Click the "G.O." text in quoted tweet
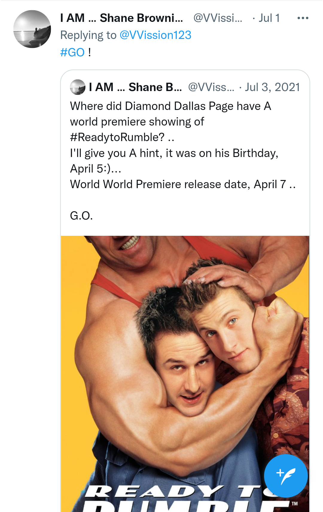 (81, 216)
